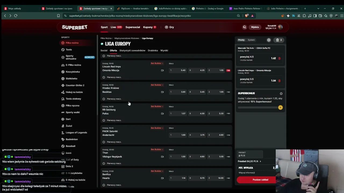The width and height of the screenshot is (344, 193).
Task: Info icon beside Pierwszy mecz under Hradec Kralove
Action: 104,99
